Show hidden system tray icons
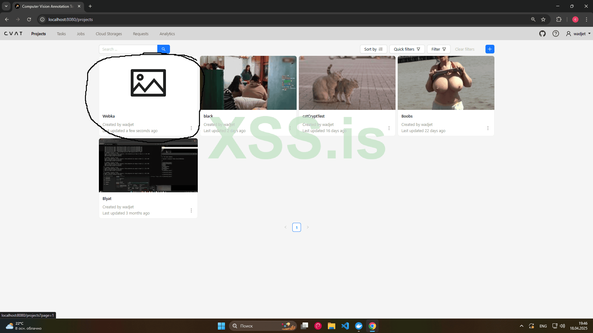The image size is (593, 333). coord(522,326)
